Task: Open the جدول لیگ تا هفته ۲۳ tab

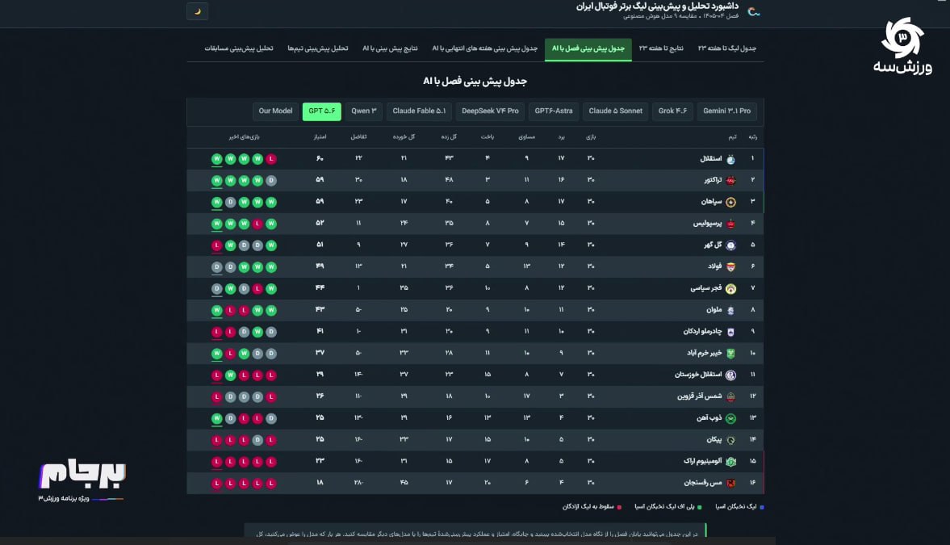Action: point(727,48)
